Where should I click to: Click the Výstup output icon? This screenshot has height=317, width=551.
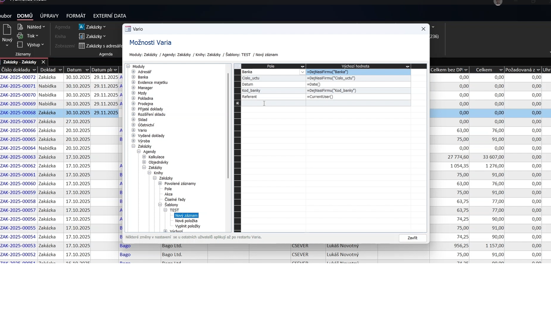click(x=20, y=45)
